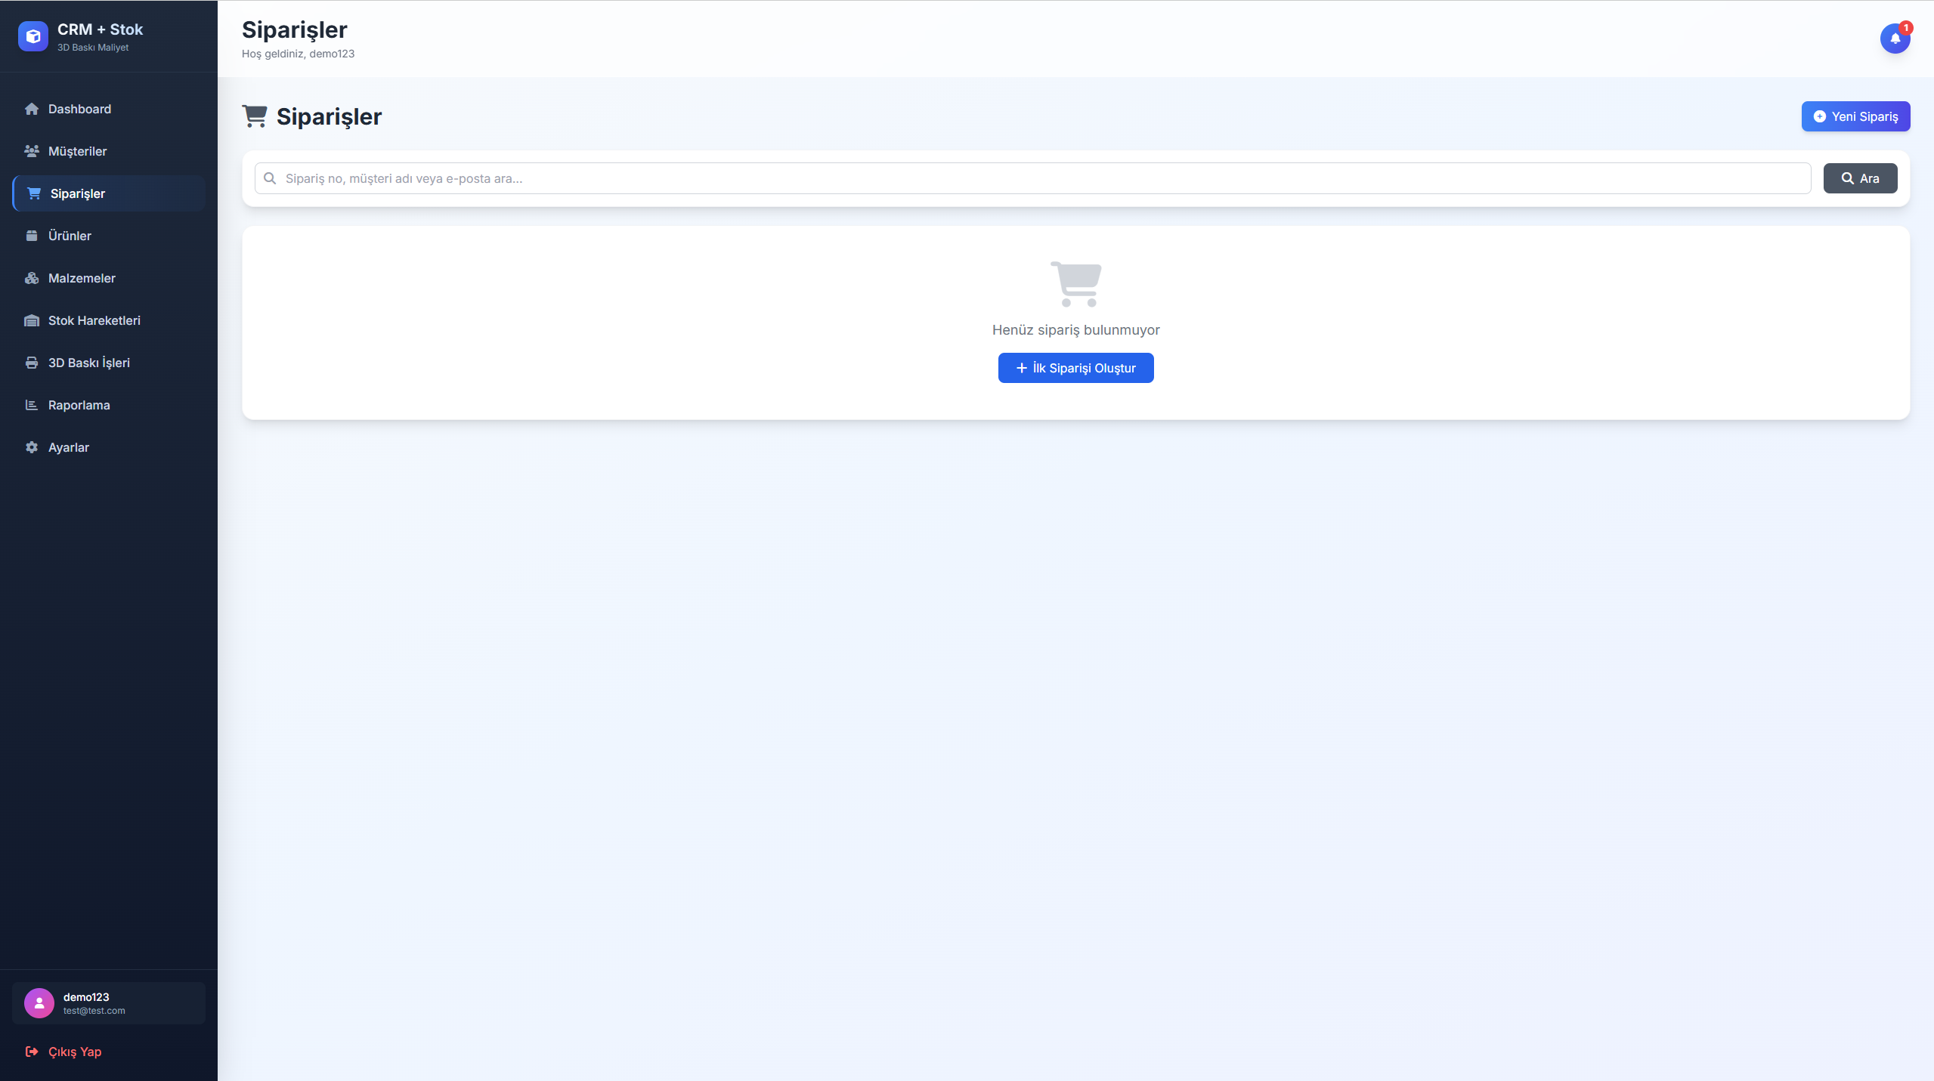Click the Malzemeler cubes icon
This screenshot has height=1081, width=1934.
coord(32,278)
